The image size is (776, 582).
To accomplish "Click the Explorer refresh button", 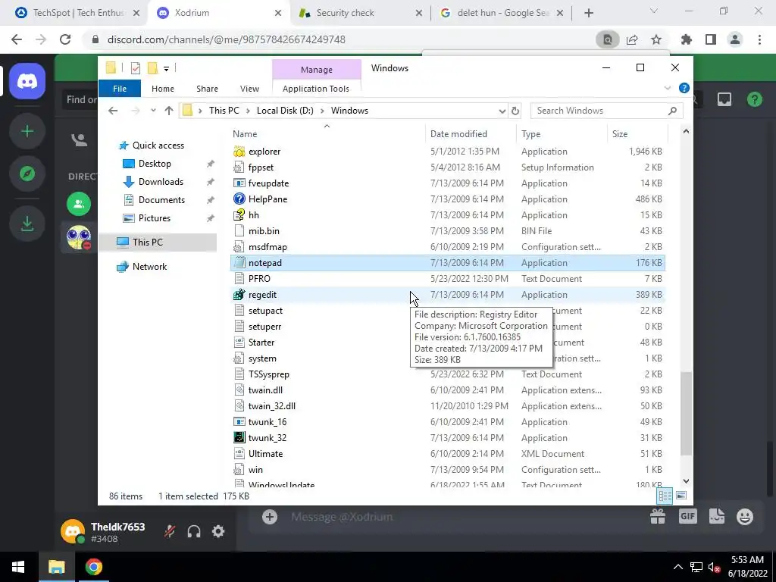I will pyautogui.click(x=515, y=111).
